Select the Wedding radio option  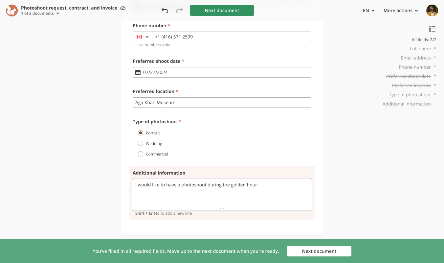pyautogui.click(x=141, y=143)
